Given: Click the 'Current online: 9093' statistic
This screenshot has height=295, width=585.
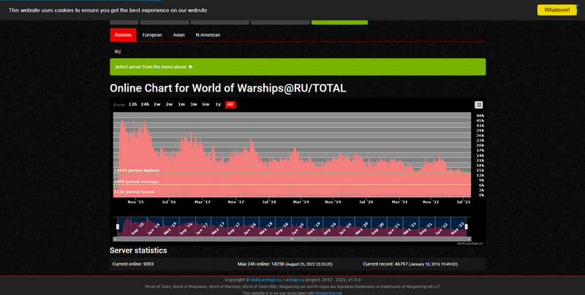Looking at the screenshot, I should (133, 264).
